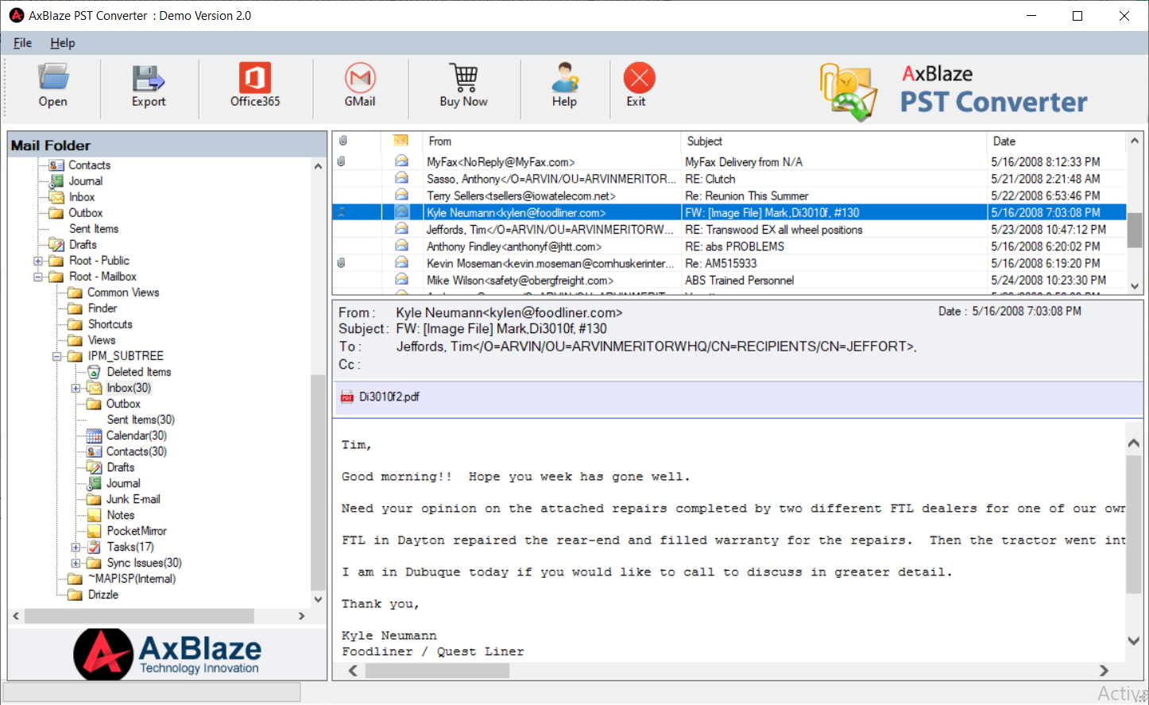Open the ABS Trained Personnel email

(x=729, y=280)
